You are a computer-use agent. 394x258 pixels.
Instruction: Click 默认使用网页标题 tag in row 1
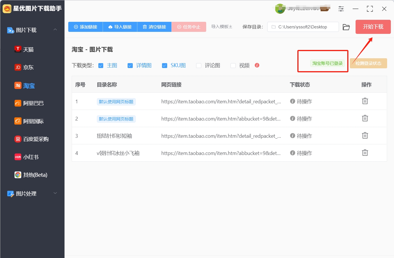tap(116, 102)
